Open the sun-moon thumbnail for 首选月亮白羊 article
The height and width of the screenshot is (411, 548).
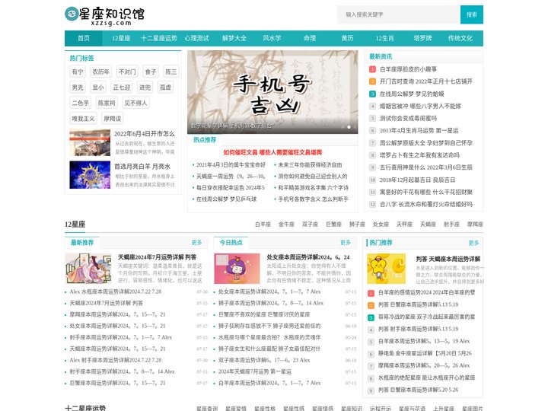click(x=90, y=175)
